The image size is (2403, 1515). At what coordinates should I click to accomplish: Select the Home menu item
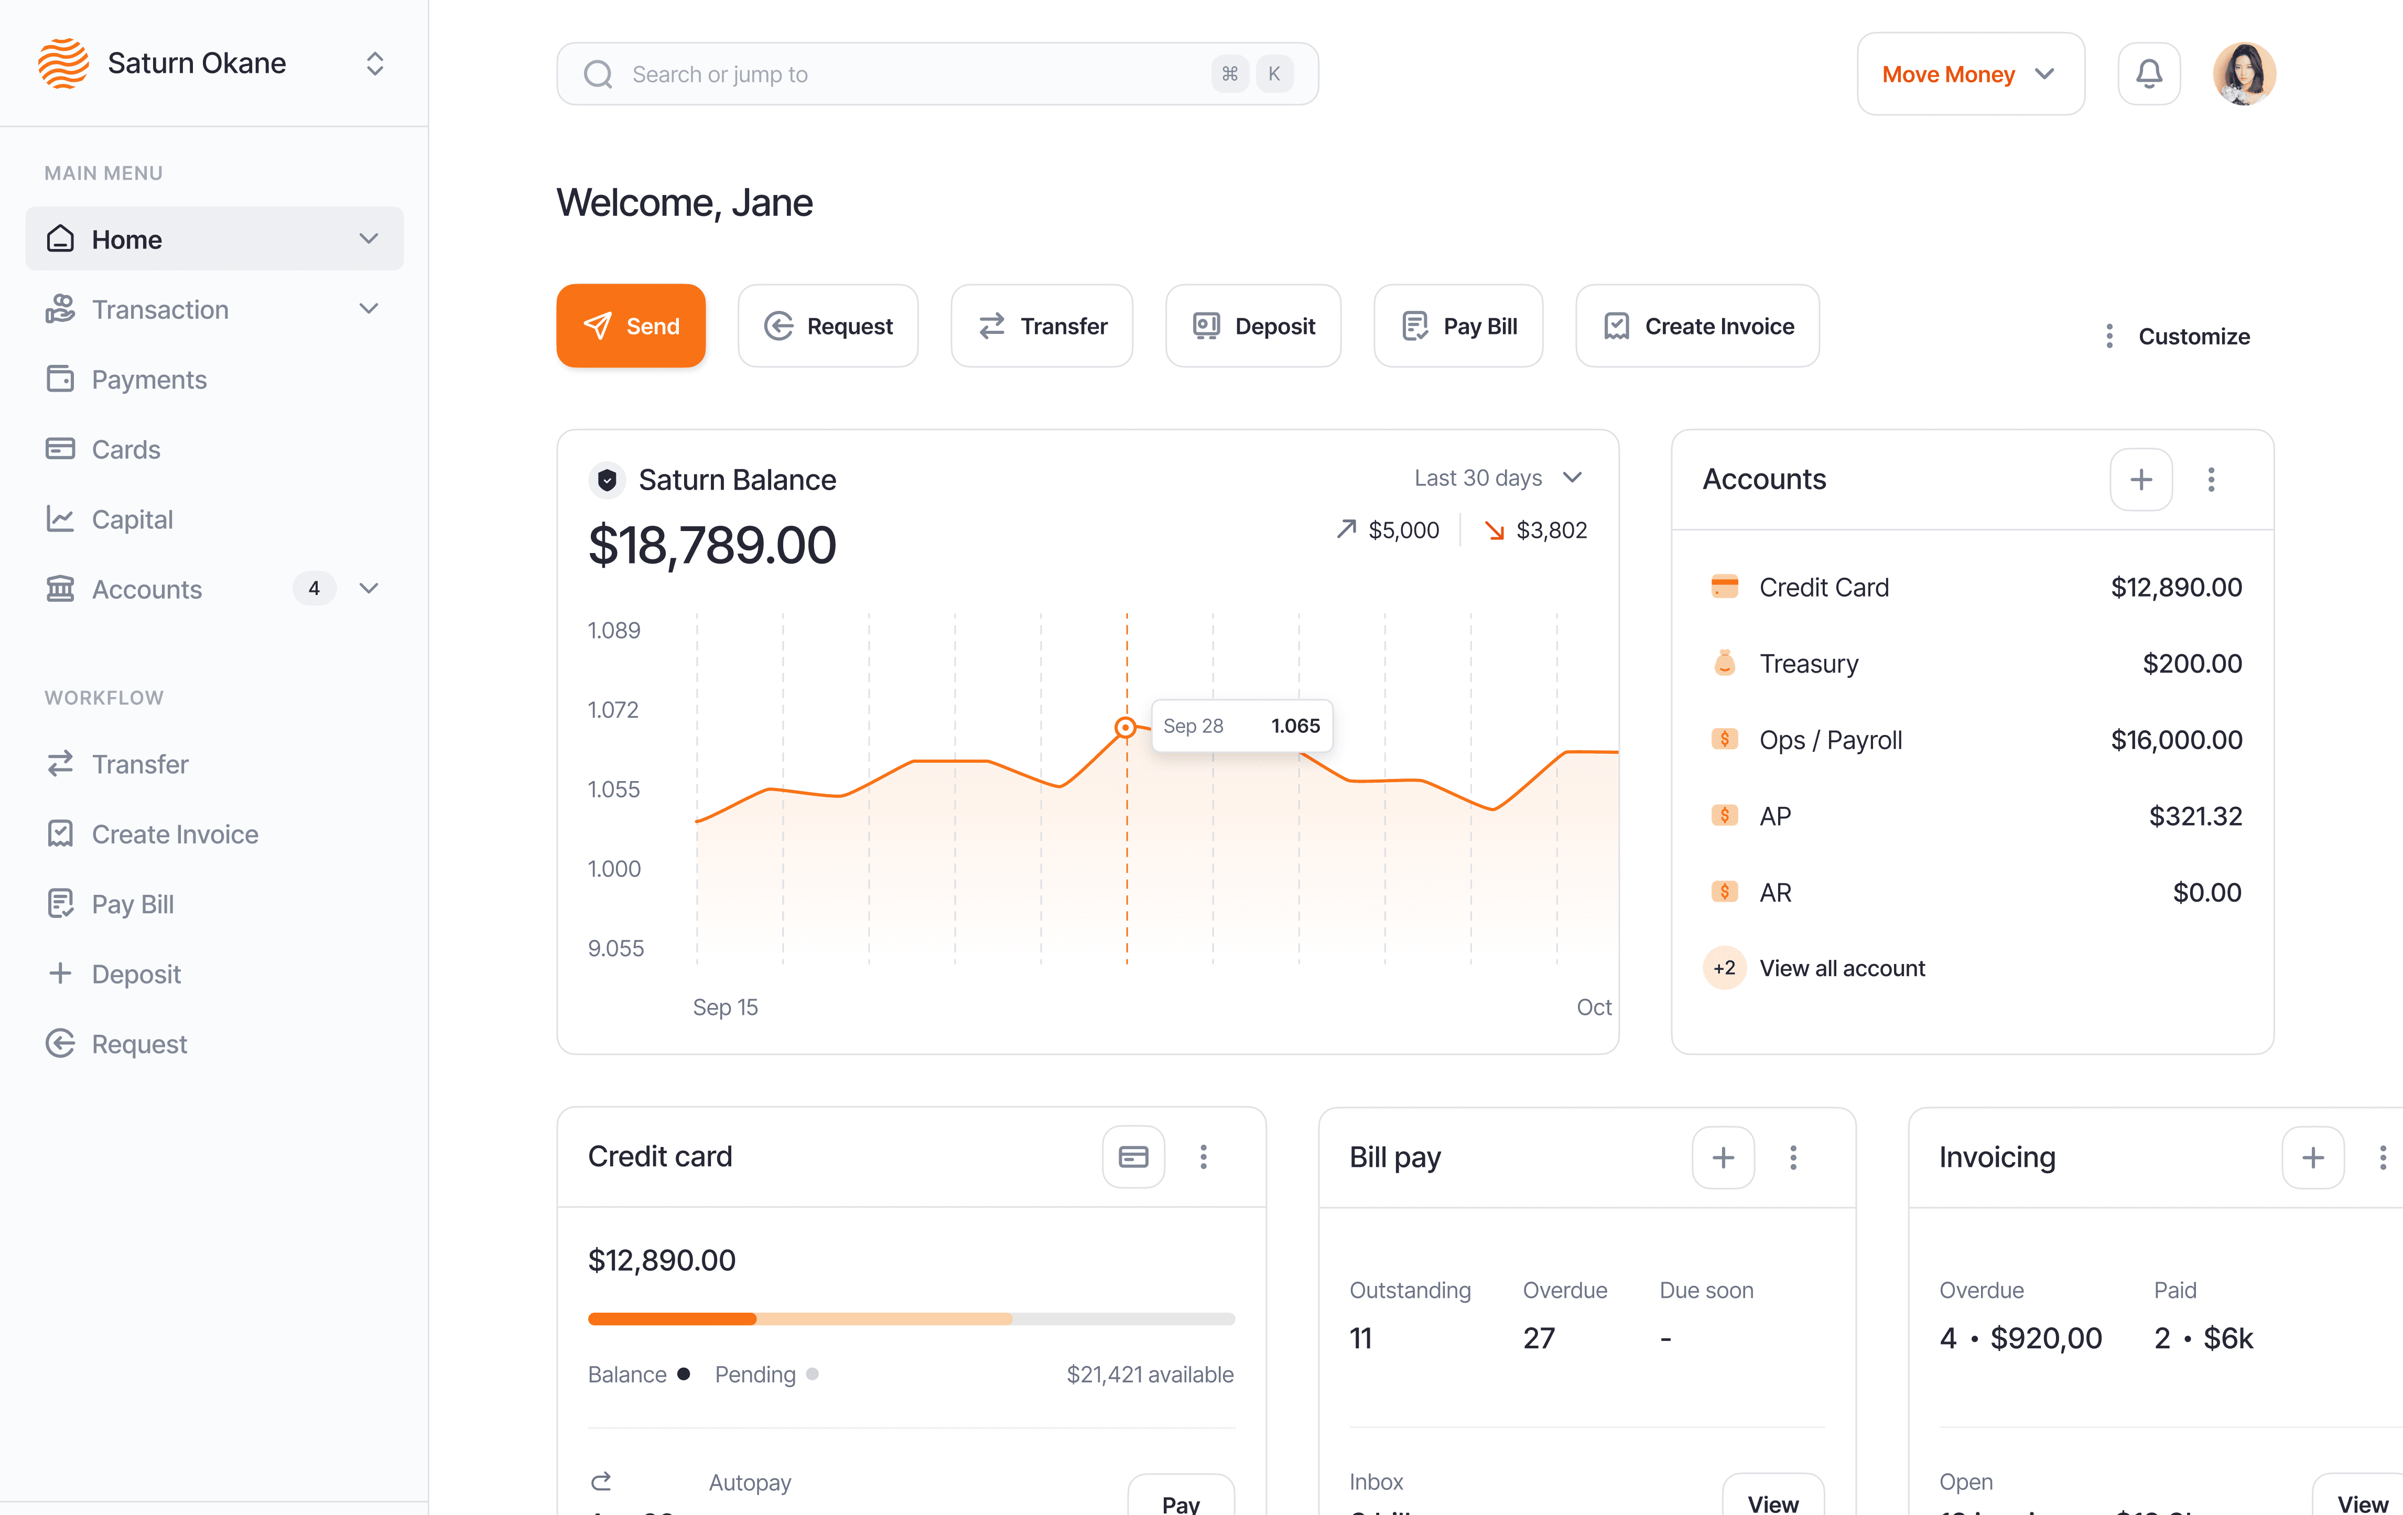point(127,239)
